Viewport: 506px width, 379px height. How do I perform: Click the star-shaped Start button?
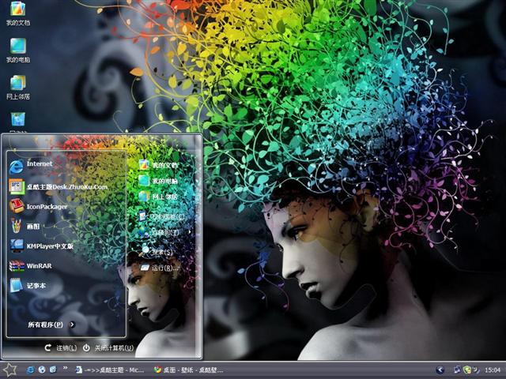coord(9,370)
